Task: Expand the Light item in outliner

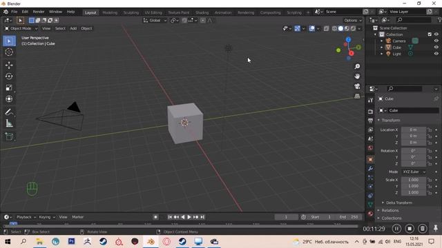Action: pos(382,54)
